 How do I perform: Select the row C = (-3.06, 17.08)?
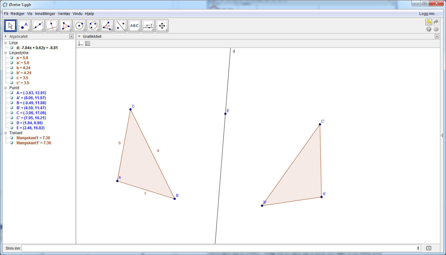click(31, 113)
